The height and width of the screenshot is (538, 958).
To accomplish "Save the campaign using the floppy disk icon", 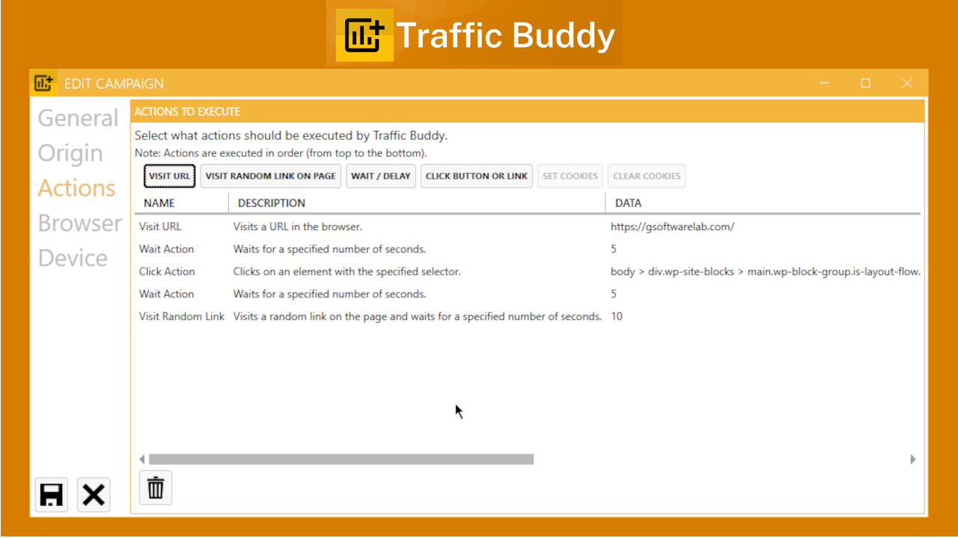I will (x=50, y=494).
